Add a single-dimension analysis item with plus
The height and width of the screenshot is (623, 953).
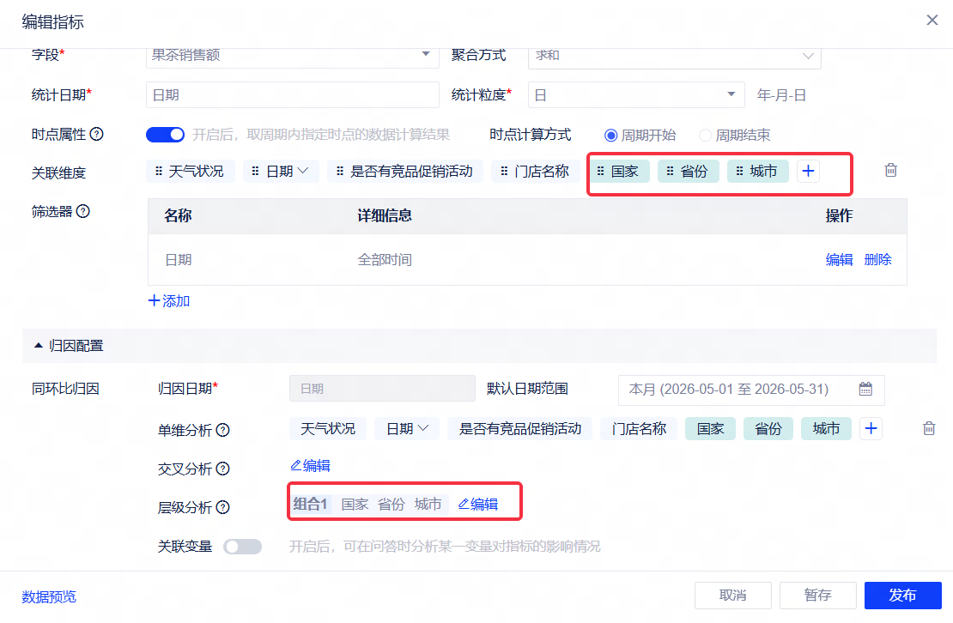871,429
